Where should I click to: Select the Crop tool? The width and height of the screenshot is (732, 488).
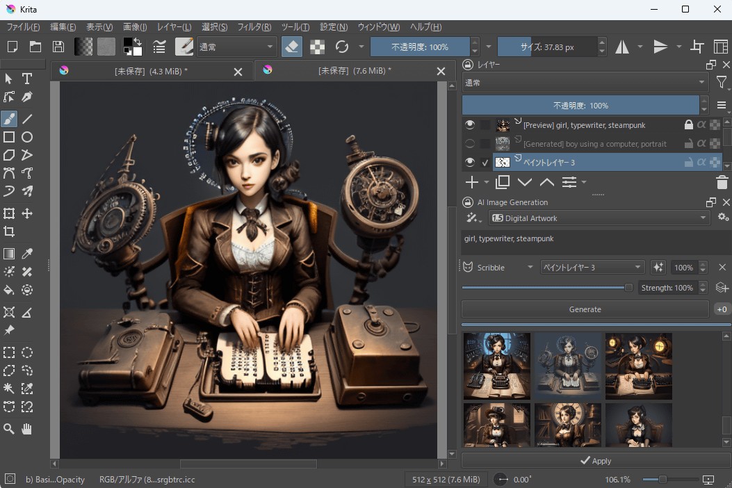tap(9, 231)
